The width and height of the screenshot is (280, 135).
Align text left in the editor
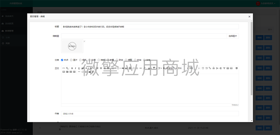pos(98,68)
